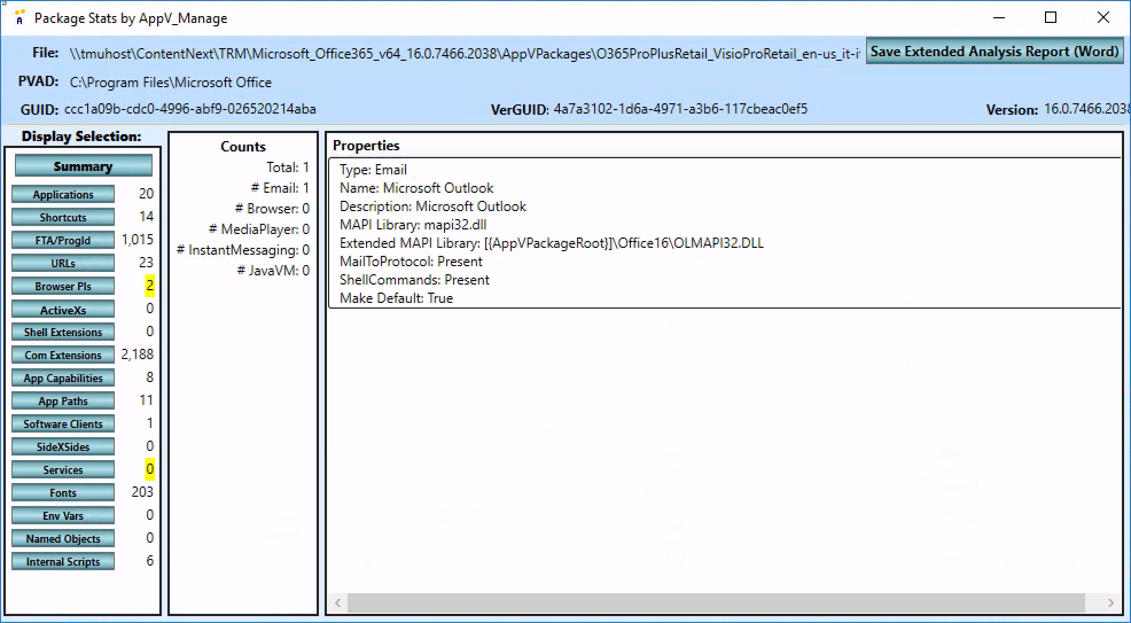Open App Capabilities section
Screen dimensions: 1131x623
63,378
